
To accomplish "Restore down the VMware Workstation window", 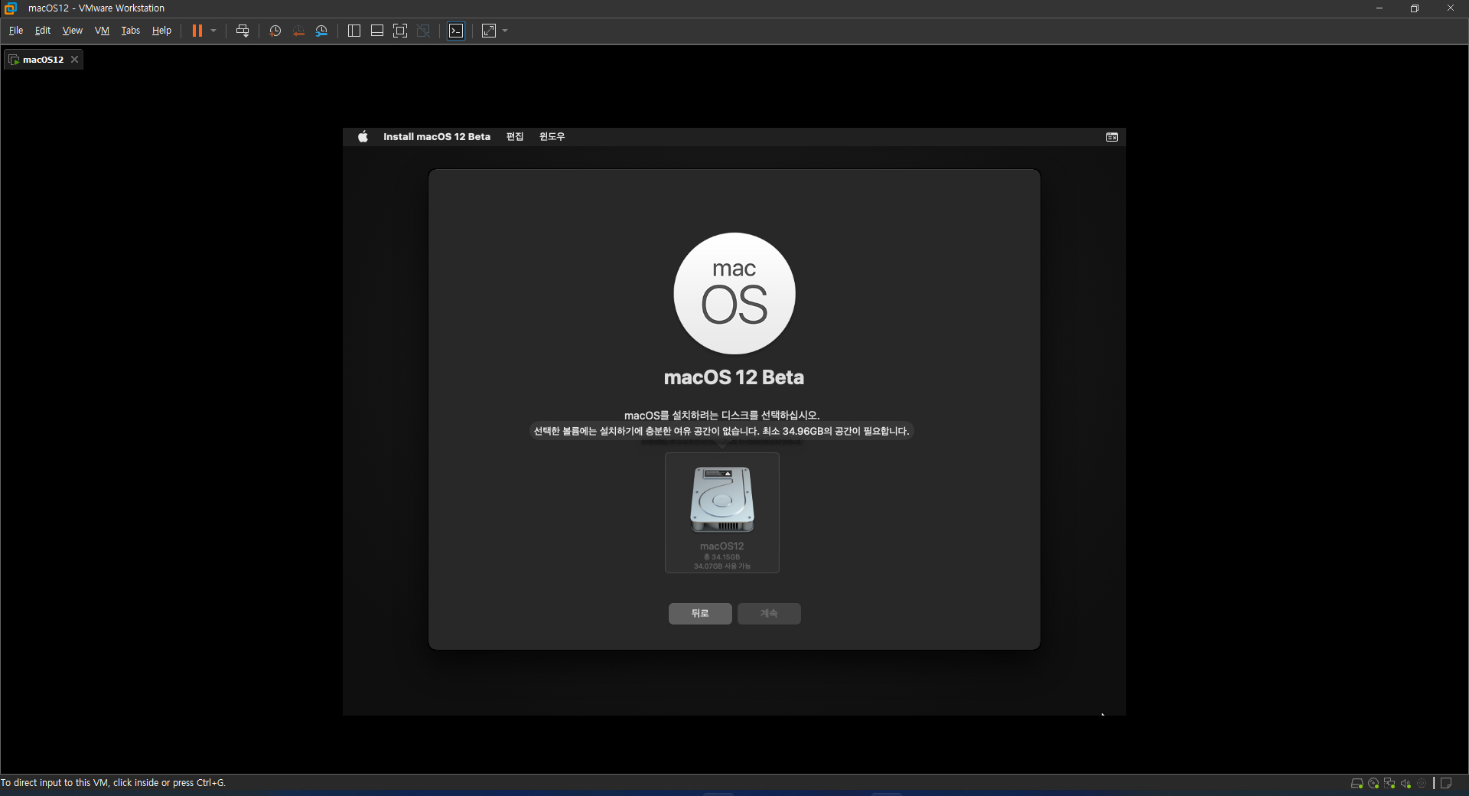I will 1415,8.
